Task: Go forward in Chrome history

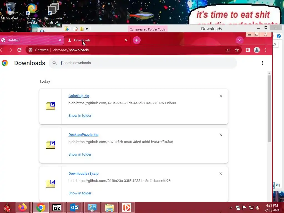Action: 11,50
